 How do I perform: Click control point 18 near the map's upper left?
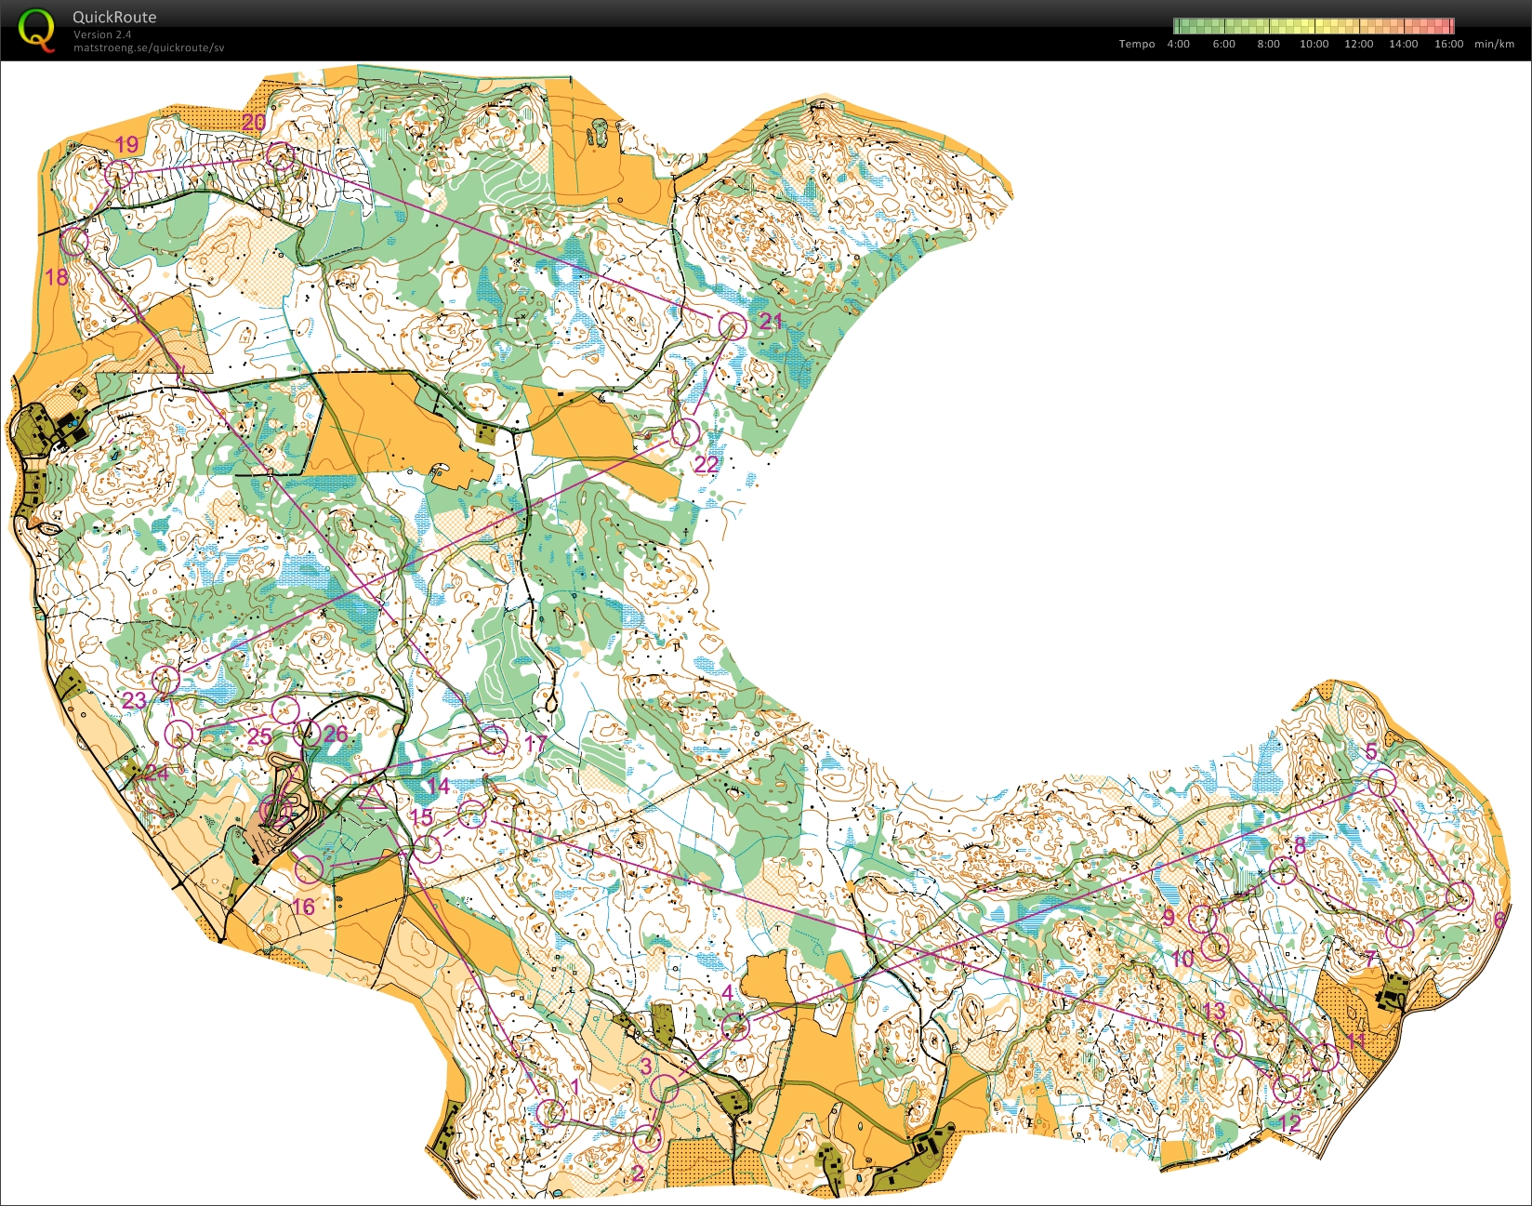point(73,242)
